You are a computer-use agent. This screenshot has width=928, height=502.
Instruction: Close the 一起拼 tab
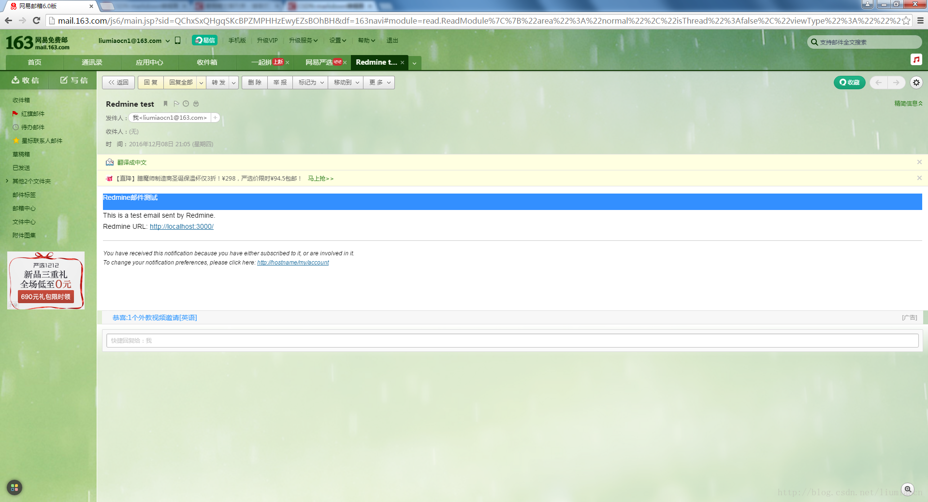287,63
